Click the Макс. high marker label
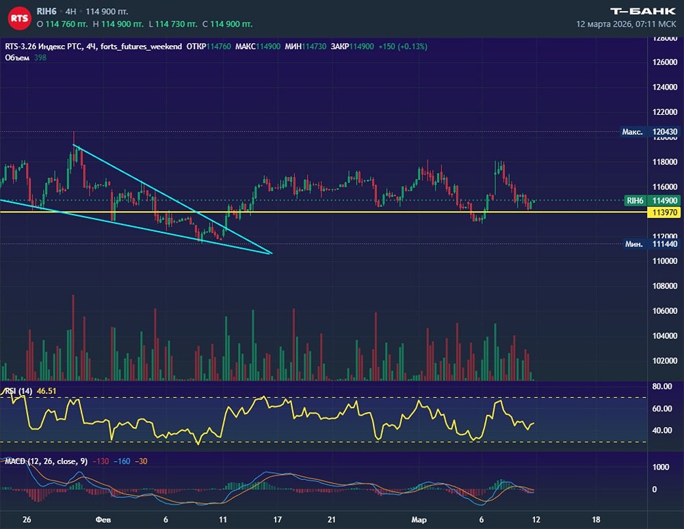 pos(632,131)
